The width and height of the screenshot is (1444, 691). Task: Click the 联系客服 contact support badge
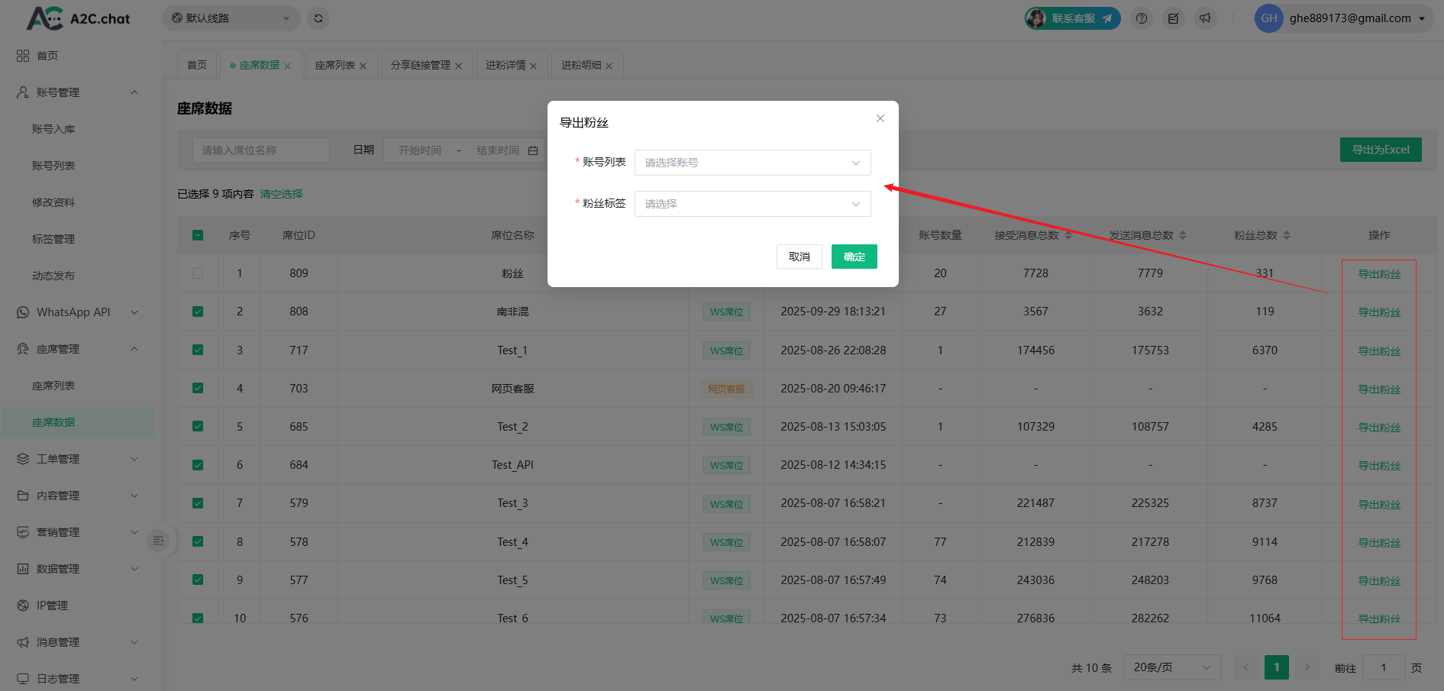click(x=1072, y=18)
